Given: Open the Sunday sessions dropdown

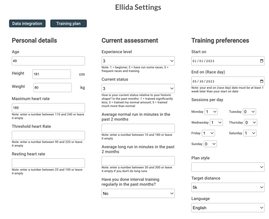Looking at the screenshot, I should click(x=210, y=144).
